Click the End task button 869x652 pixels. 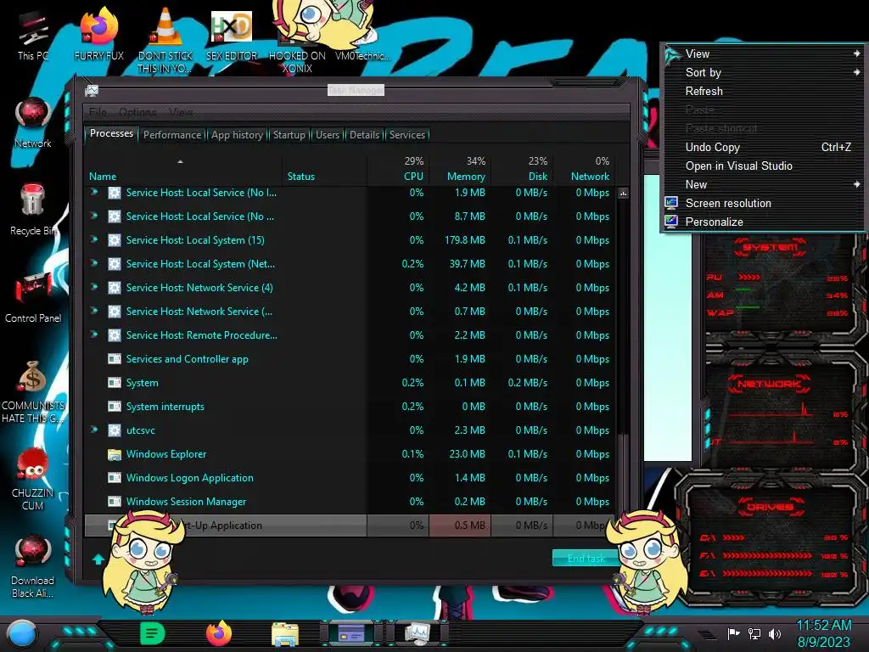586,559
